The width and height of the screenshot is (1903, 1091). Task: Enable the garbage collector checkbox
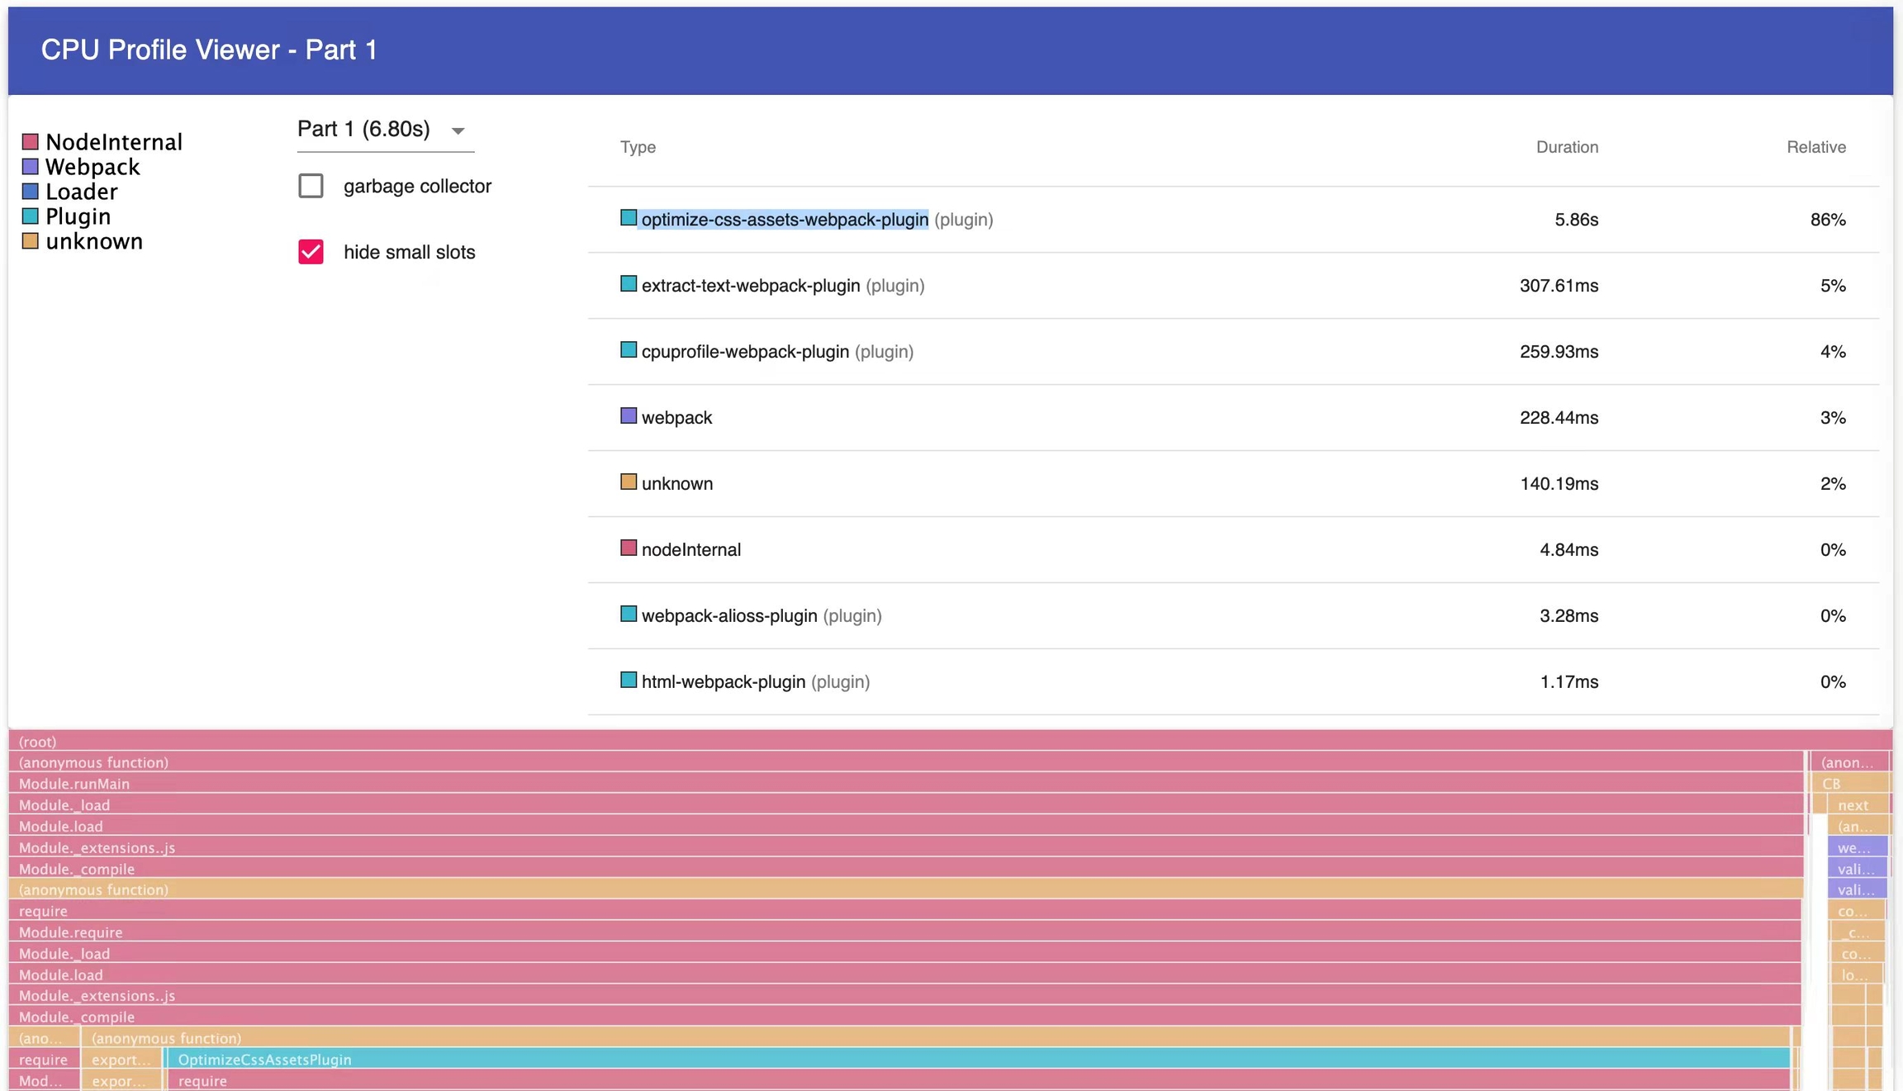coord(311,186)
